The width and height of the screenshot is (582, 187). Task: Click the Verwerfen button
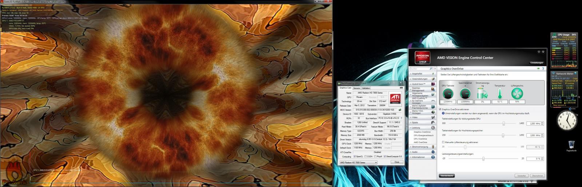[522, 176]
